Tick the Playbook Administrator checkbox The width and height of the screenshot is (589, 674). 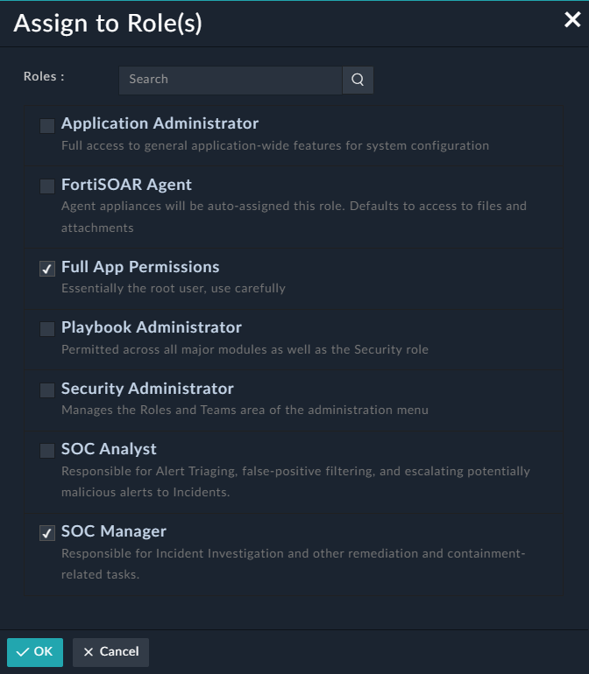pos(47,329)
